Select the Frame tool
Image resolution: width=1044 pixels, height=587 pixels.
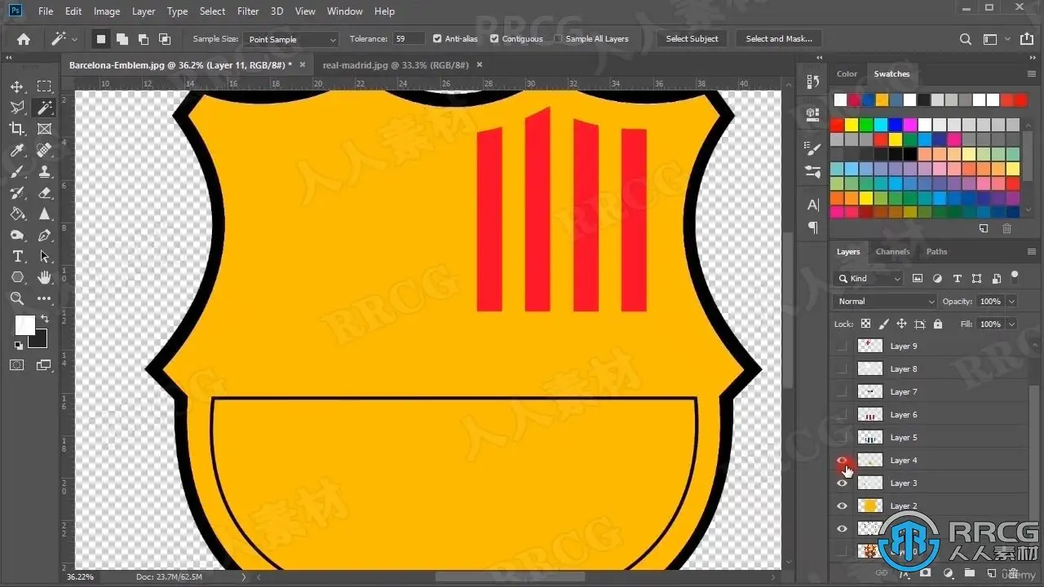(x=45, y=129)
